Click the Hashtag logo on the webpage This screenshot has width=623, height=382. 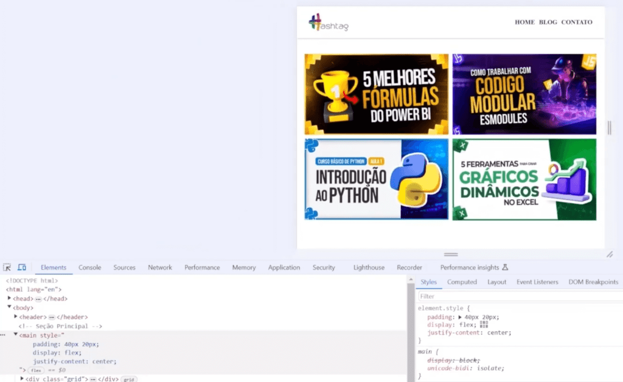(327, 23)
